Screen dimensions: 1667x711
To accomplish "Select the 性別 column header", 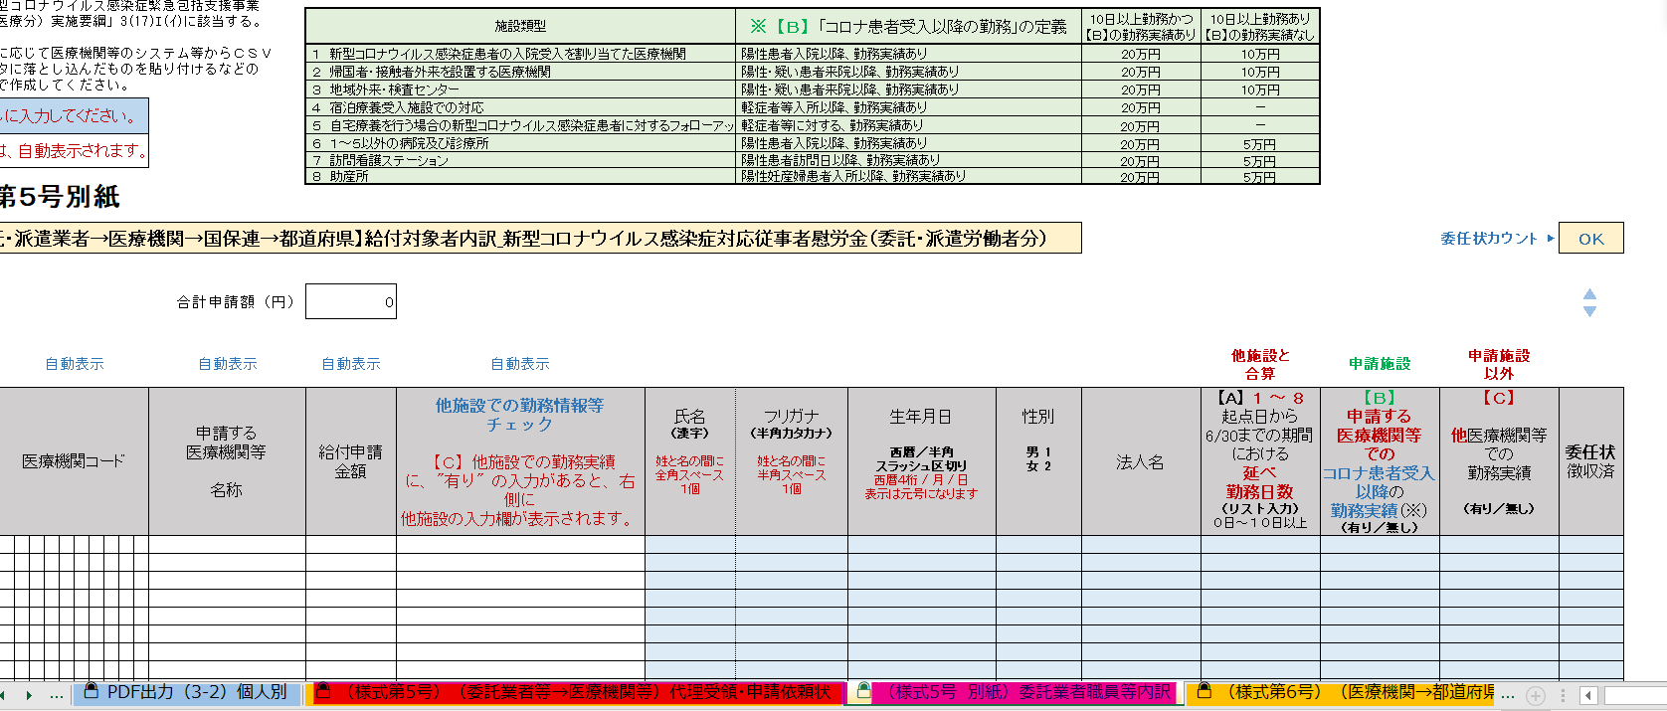I will pos(1038,461).
